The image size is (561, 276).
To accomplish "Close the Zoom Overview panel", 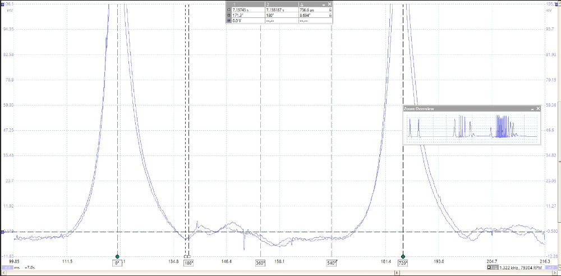I will pyautogui.click(x=538, y=108).
